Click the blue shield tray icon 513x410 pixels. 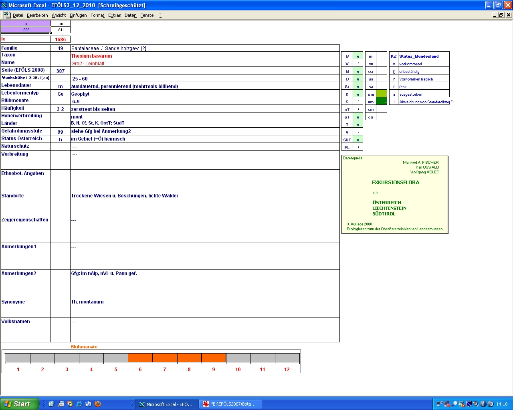[x=469, y=404]
